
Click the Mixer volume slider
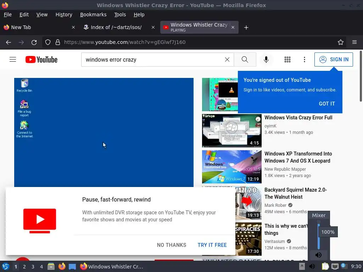pyautogui.click(x=319, y=234)
